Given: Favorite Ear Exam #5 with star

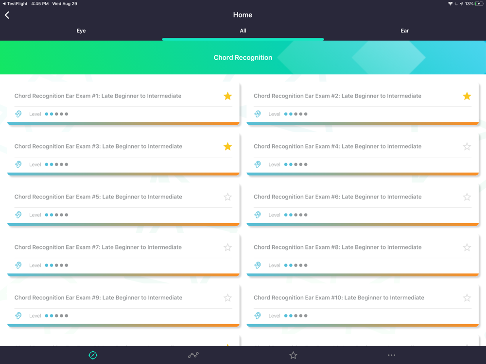Looking at the screenshot, I should [227, 197].
